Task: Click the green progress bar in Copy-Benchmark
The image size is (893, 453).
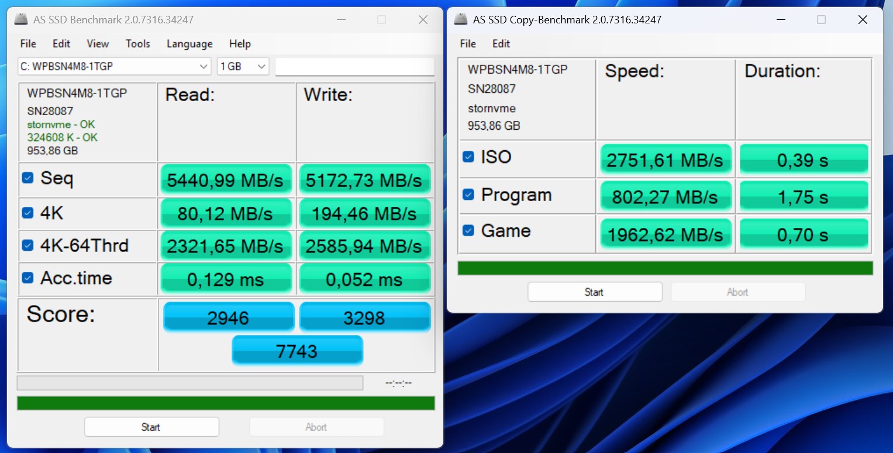Action: 665,268
